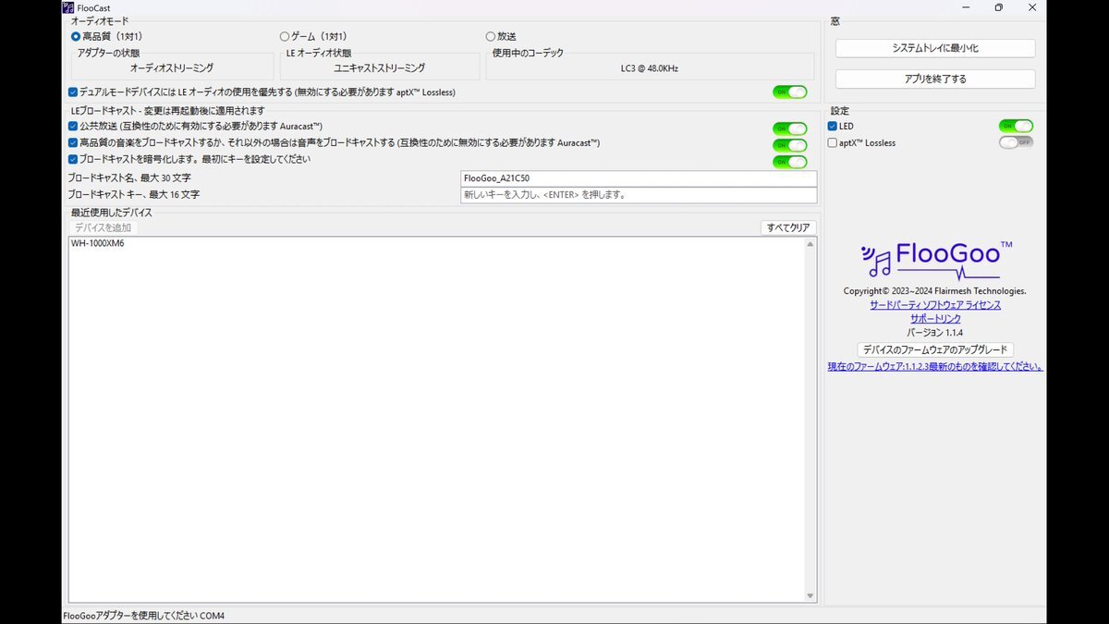Toggle the broadcast encryption ON switch
The image size is (1109, 624).
(790, 162)
